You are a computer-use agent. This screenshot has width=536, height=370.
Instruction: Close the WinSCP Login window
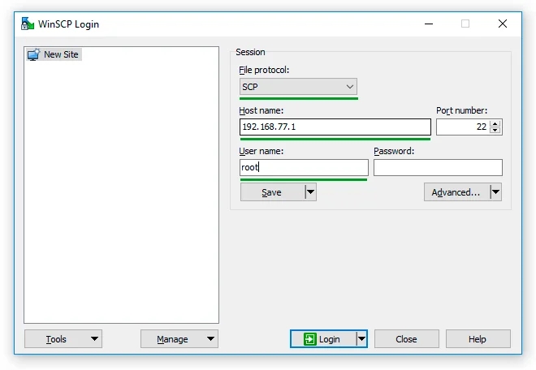click(503, 24)
